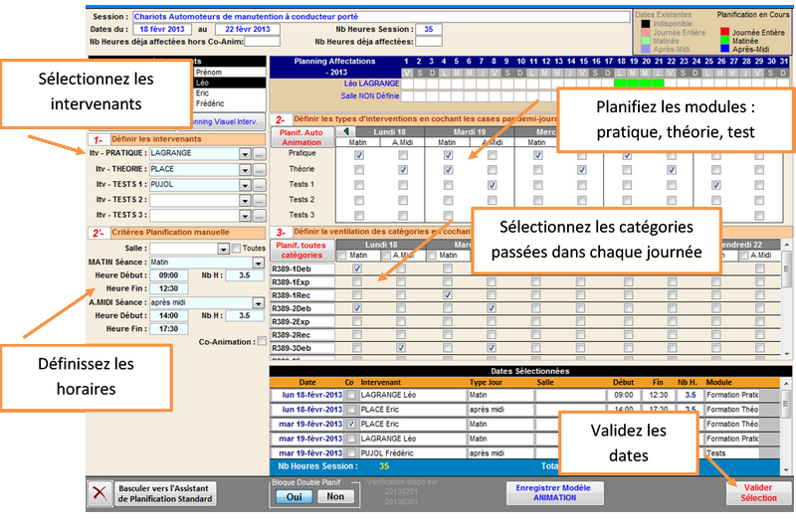Open the browse button for Itv - TESTS 2
Viewport: 796px width, 531px height.
pyautogui.click(x=260, y=200)
